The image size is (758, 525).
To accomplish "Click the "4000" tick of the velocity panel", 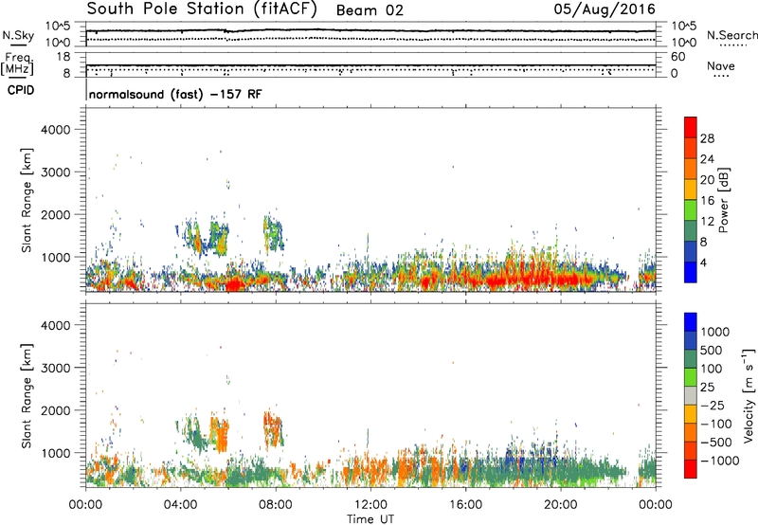I will pyautogui.click(x=56, y=325).
